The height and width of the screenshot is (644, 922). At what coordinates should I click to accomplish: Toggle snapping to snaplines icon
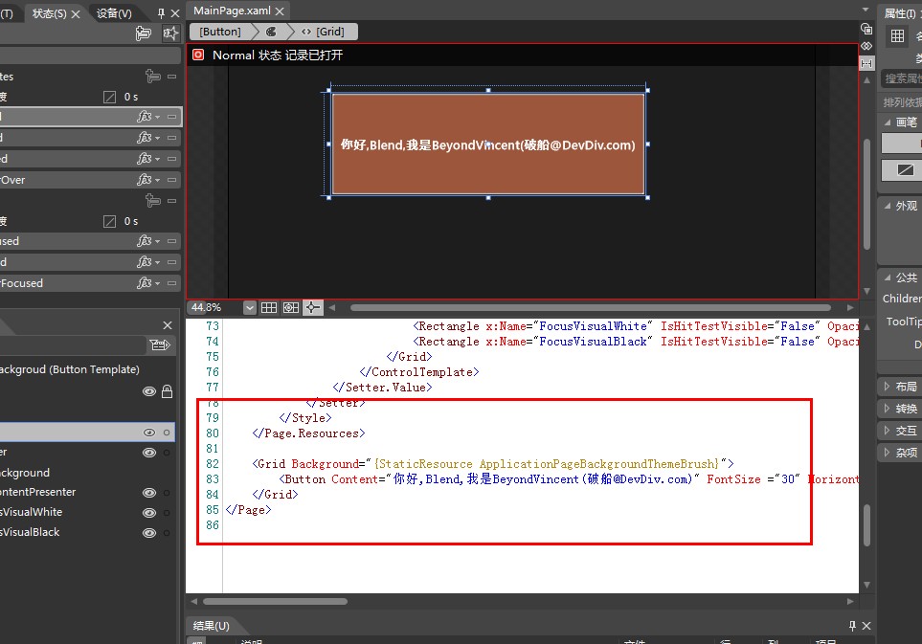tap(313, 307)
